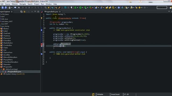Click the Run External Tools icon

(x=91, y=7)
